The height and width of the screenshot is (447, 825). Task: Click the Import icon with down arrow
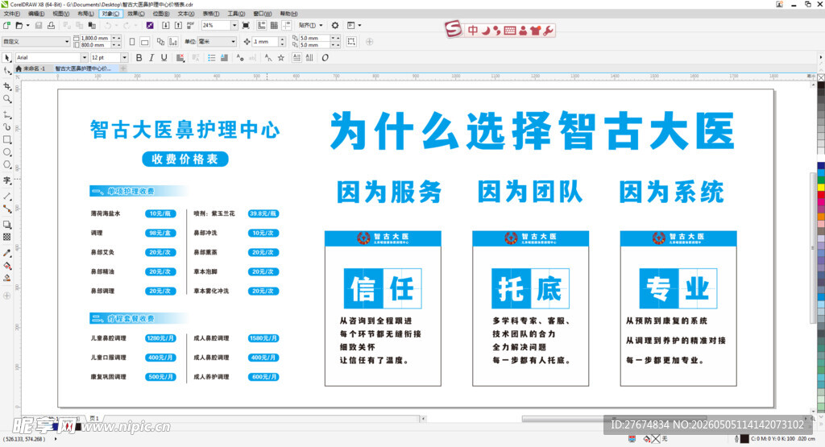pos(166,25)
